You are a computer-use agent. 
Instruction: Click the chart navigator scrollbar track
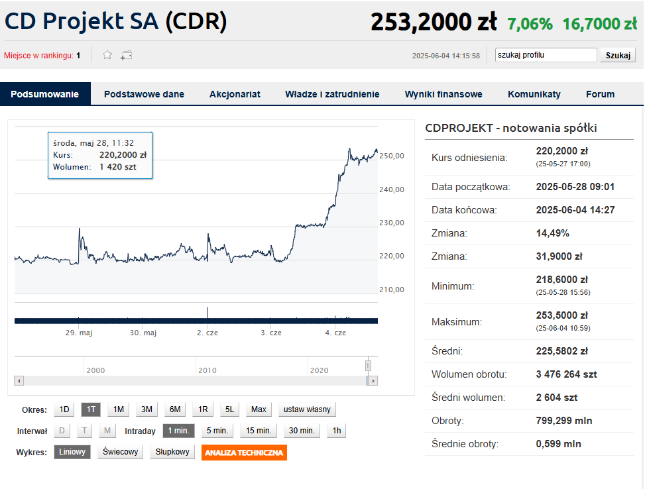point(196,381)
